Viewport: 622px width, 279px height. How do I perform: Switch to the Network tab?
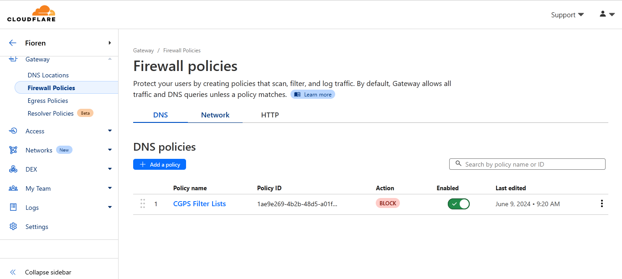pyautogui.click(x=215, y=115)
